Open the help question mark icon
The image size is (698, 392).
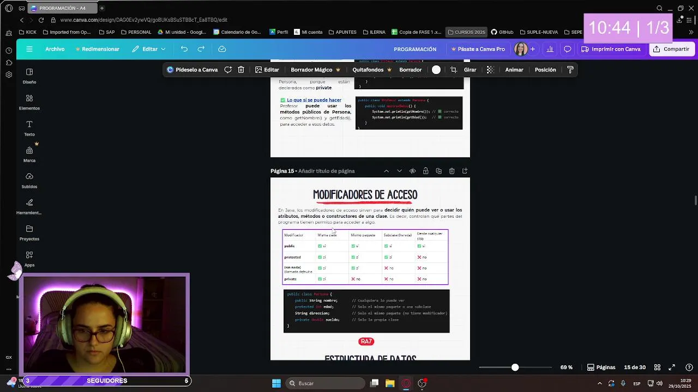click(689, 367)
